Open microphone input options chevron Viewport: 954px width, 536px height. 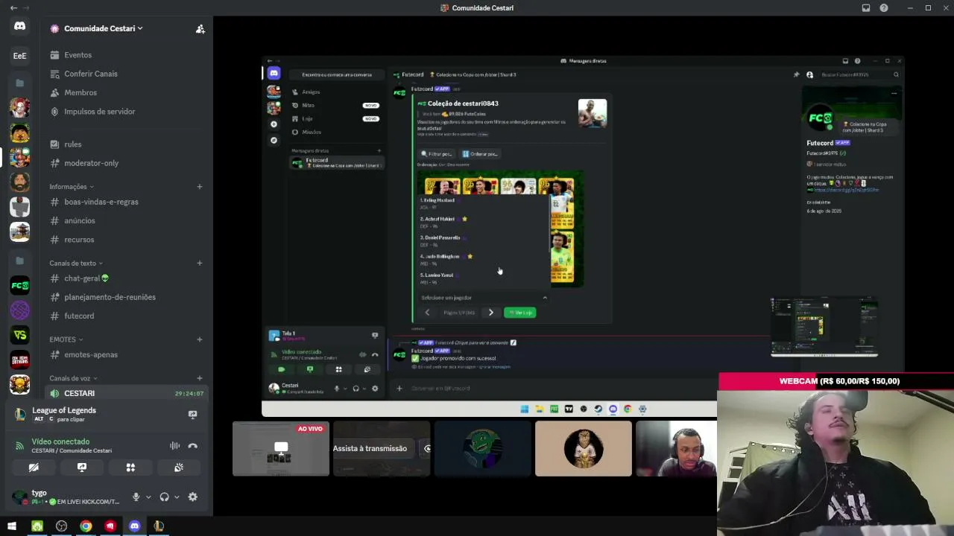(148, 497)
